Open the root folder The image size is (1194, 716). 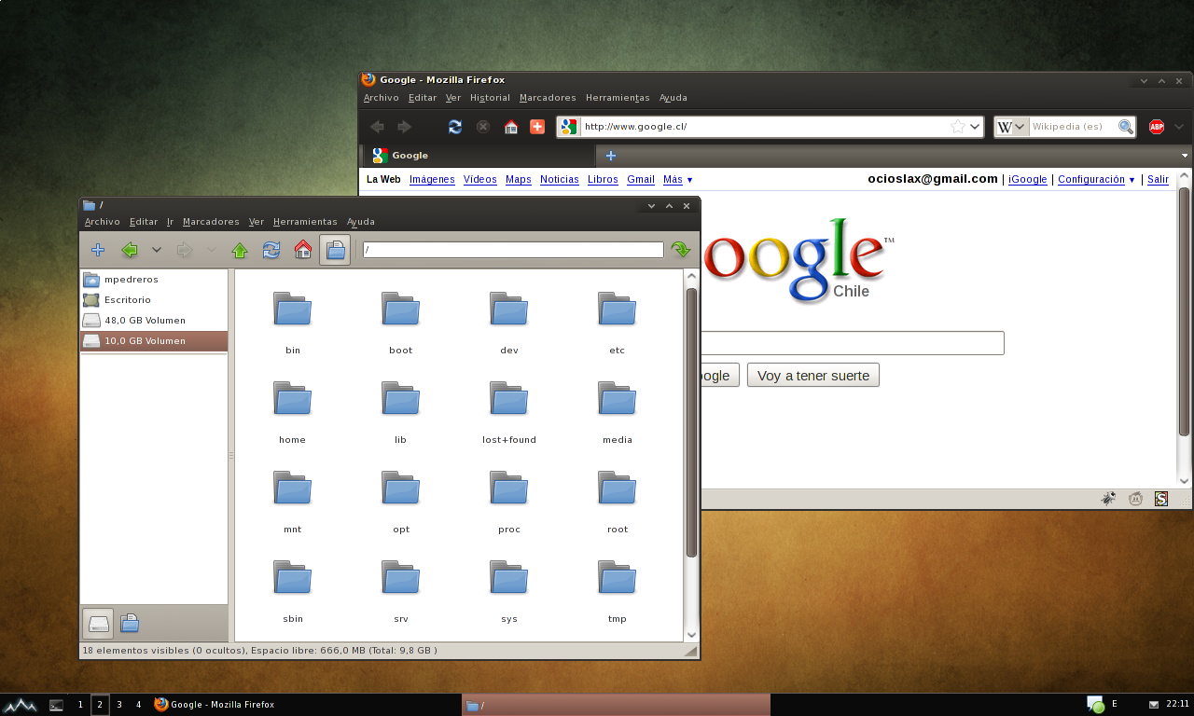pos(618,501)
